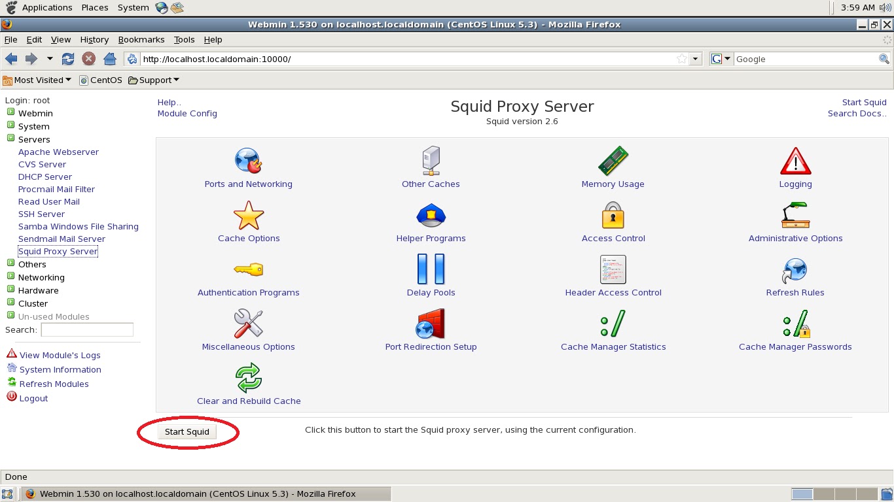Reload the page with Firefox refresh icon

tap(68, 59)
